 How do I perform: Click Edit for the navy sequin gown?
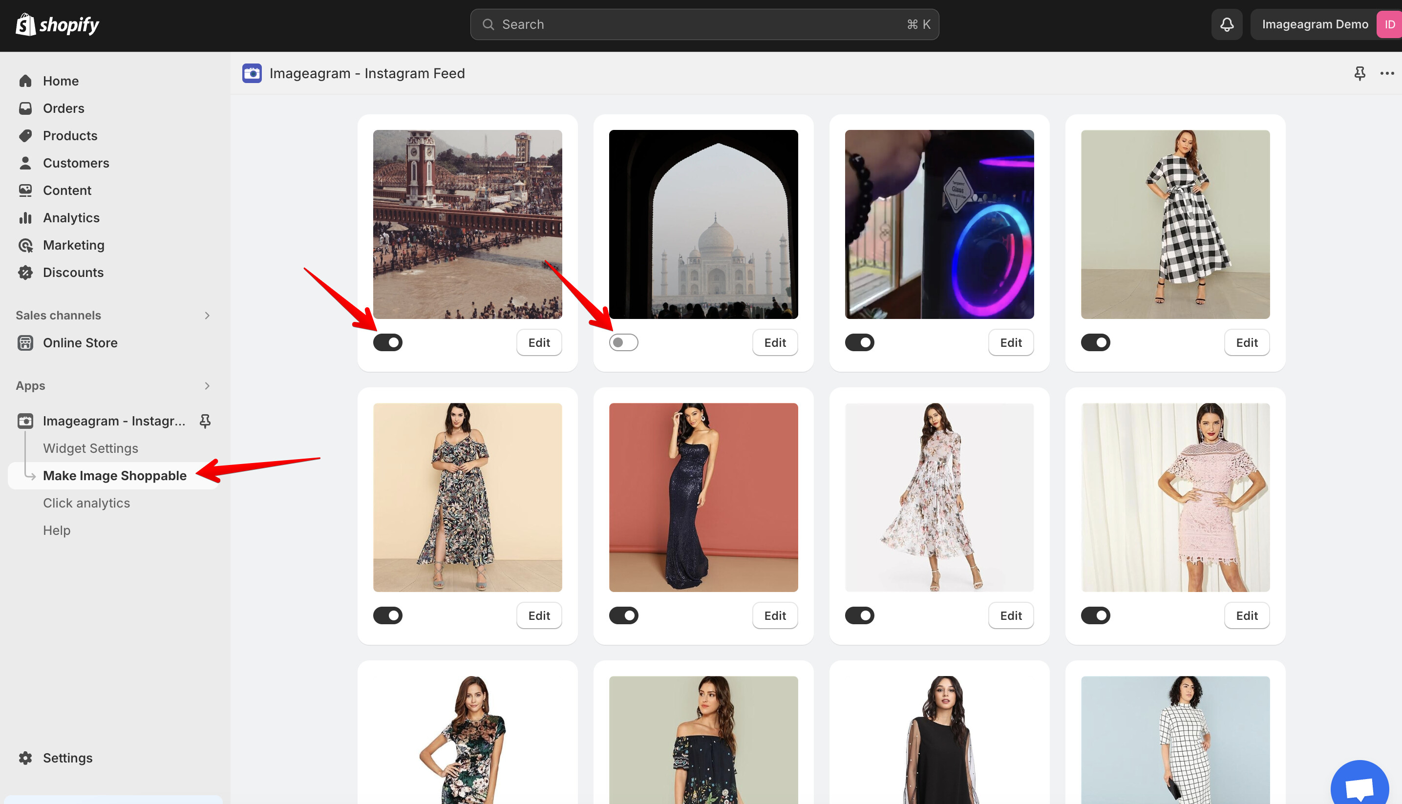click(x=775, y=615)
